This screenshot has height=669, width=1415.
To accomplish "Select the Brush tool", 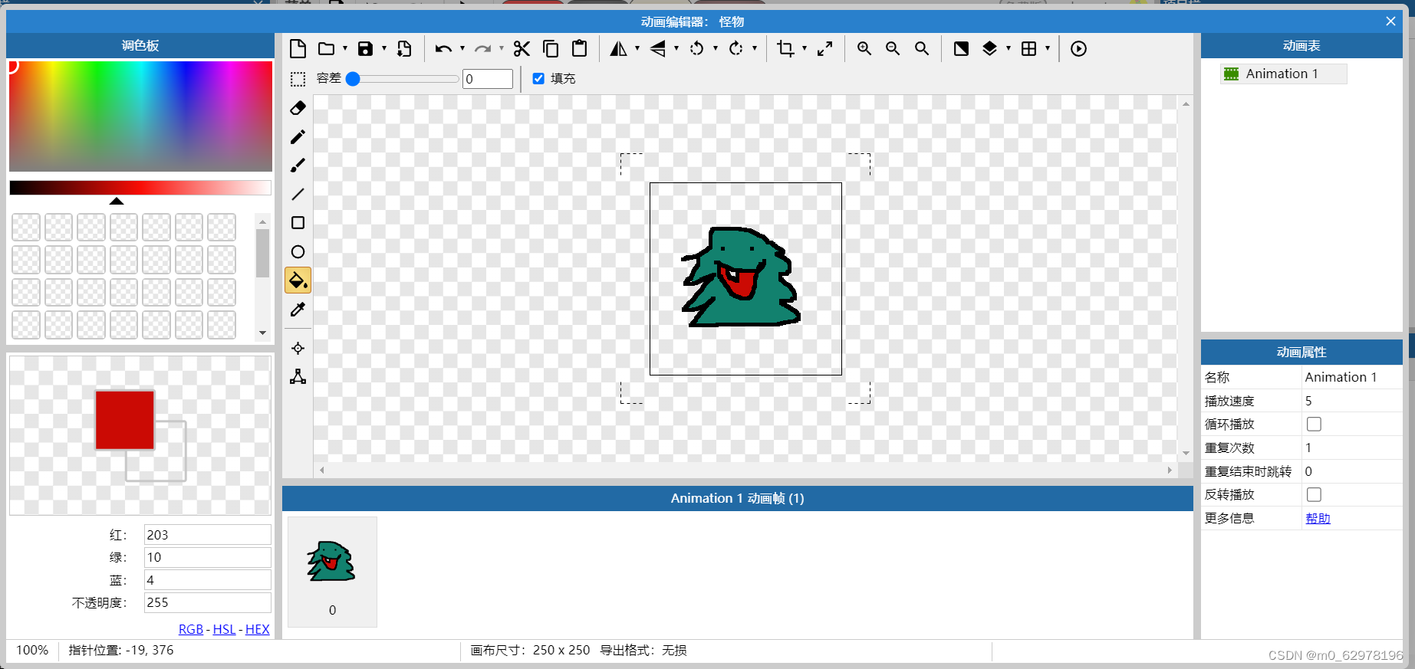I will [x=298, y=166].
